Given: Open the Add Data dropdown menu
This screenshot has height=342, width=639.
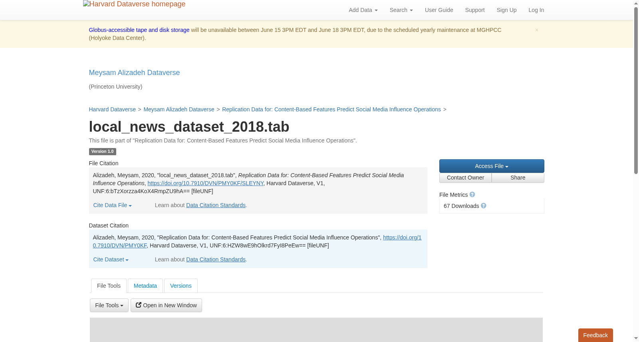Looking at the screenshot, I should tap(363, 10).
